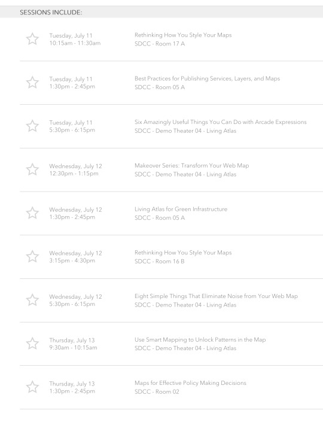Open Living Atlas for Green Infrastructure title
Screen dimensions: 323x422
click(181, 209)
